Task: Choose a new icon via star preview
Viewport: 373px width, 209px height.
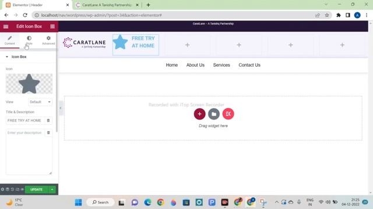Action: click(x=29, y=84)
